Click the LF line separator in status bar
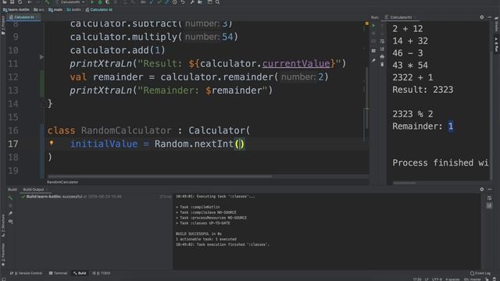The image size is (500, 281). 427,279
